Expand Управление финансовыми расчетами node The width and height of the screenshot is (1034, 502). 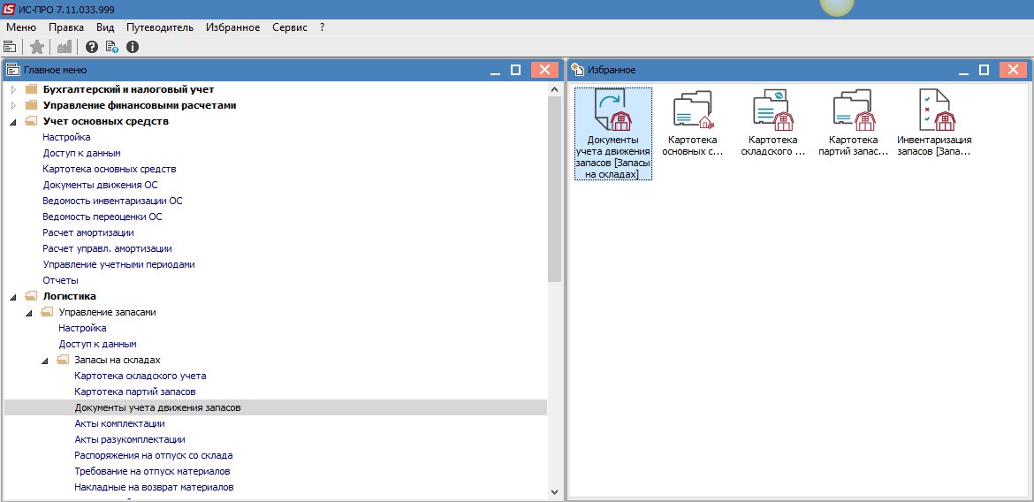pyautogui.click(x=13, y=105)
